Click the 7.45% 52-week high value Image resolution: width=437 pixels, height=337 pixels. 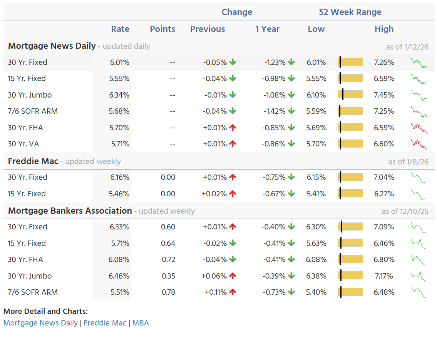coord(384,95)
